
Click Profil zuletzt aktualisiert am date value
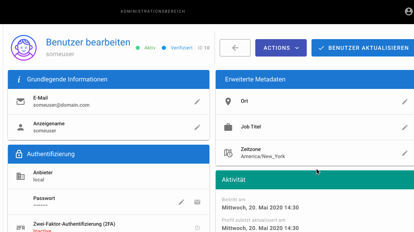click(260, 228)
